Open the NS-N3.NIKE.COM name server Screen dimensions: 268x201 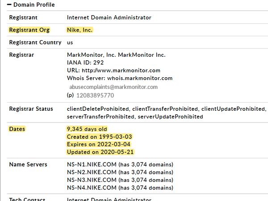[x=92, y=180]
